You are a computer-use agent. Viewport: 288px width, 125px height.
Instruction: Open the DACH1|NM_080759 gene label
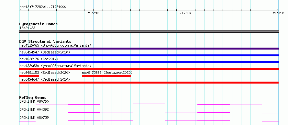click(34, 118)
